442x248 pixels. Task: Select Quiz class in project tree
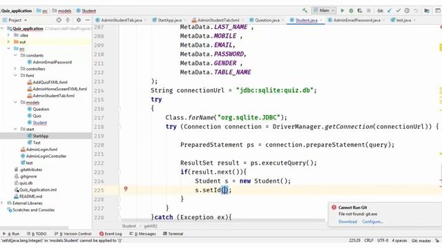point(37,116)
